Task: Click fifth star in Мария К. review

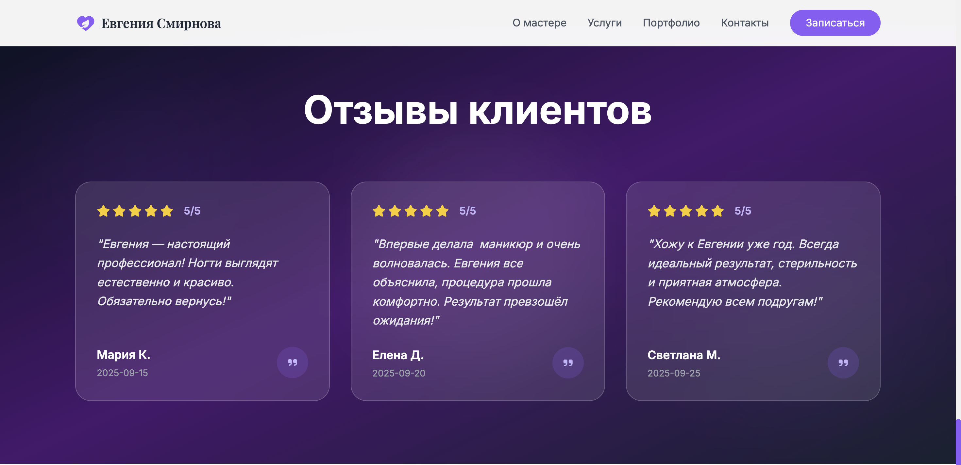Action: pos(167,211)
